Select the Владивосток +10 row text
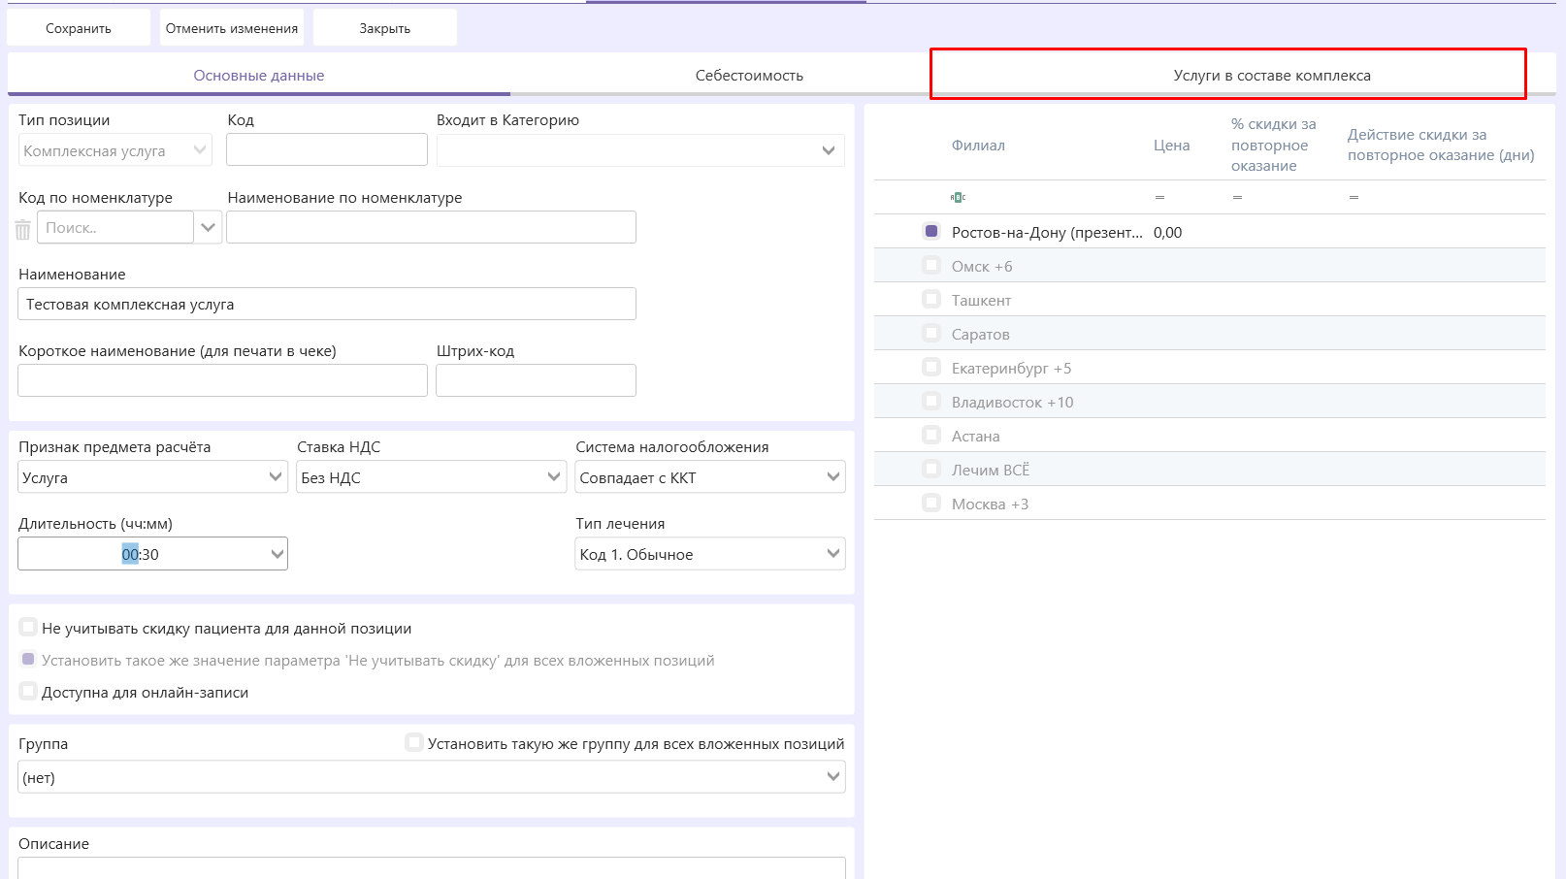 tap(1013, 402)
